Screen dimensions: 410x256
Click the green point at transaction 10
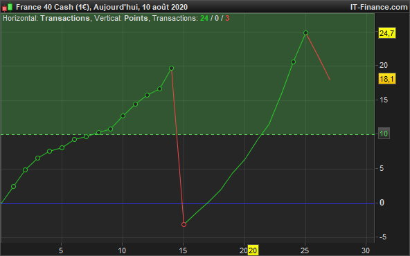[123, 116]
